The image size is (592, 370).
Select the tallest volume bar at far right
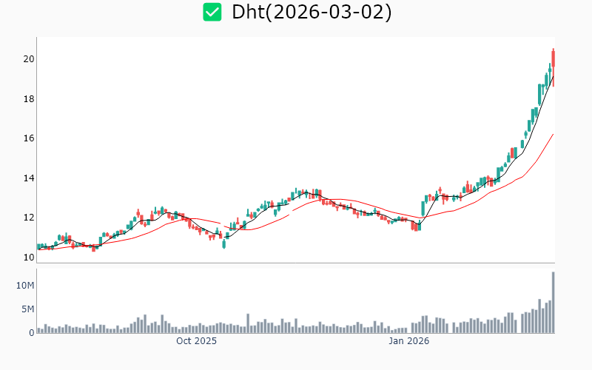pos(553,302)
